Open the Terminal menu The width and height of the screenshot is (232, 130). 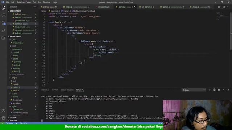pyautogui.click(x=47, y=2)
